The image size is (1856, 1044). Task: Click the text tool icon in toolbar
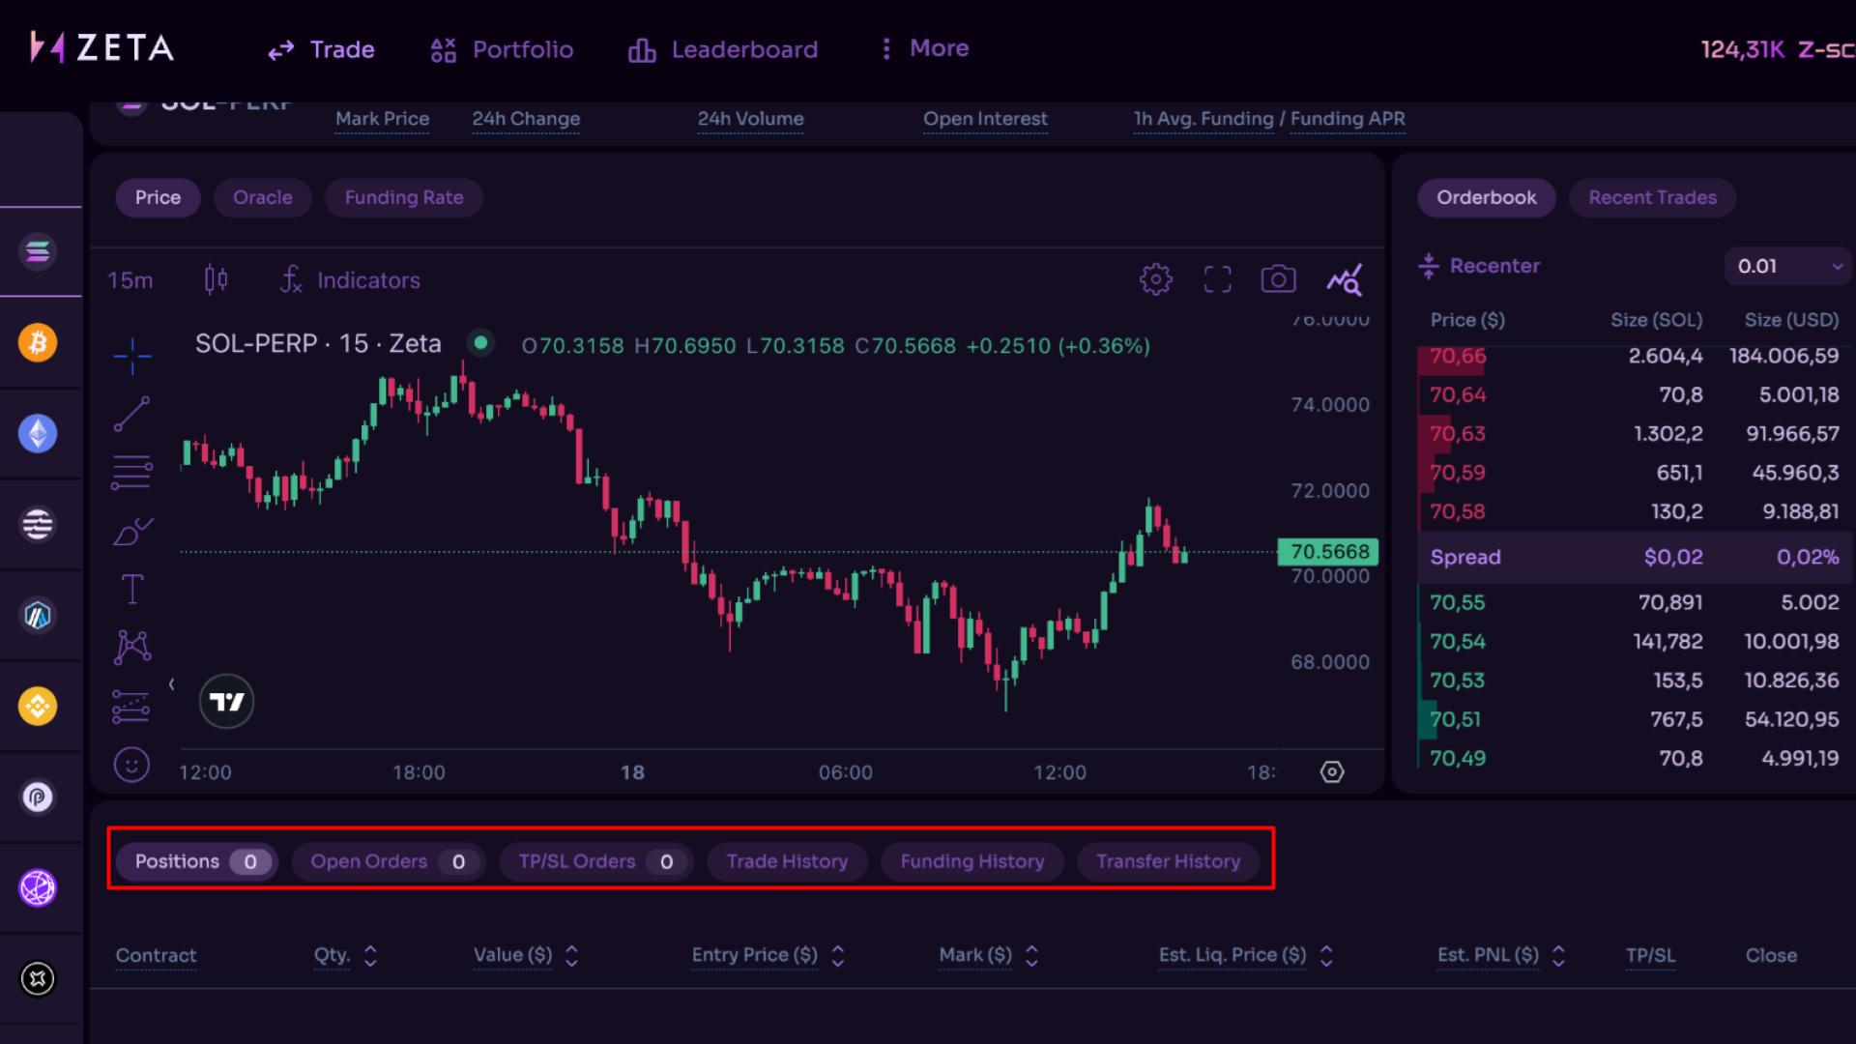[x=131, y=588]
